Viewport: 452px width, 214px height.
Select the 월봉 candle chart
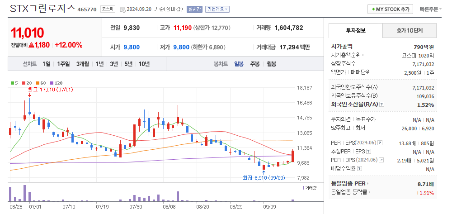point(271,64)
